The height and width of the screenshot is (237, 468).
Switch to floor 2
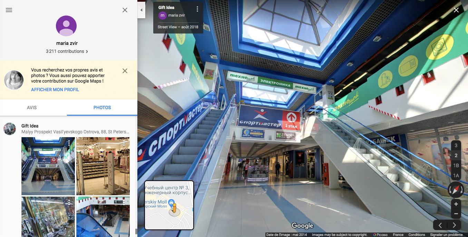click(x=456, y=155)
